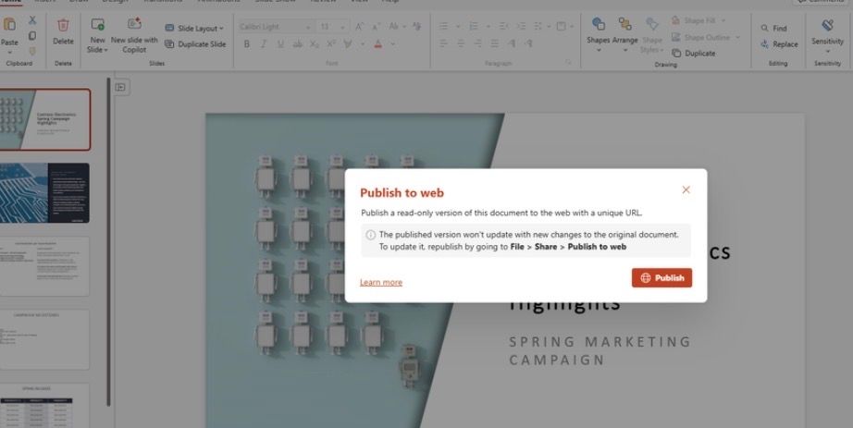Click the Increase font size icon
The image size is (853, 428).
coord(359,27)
